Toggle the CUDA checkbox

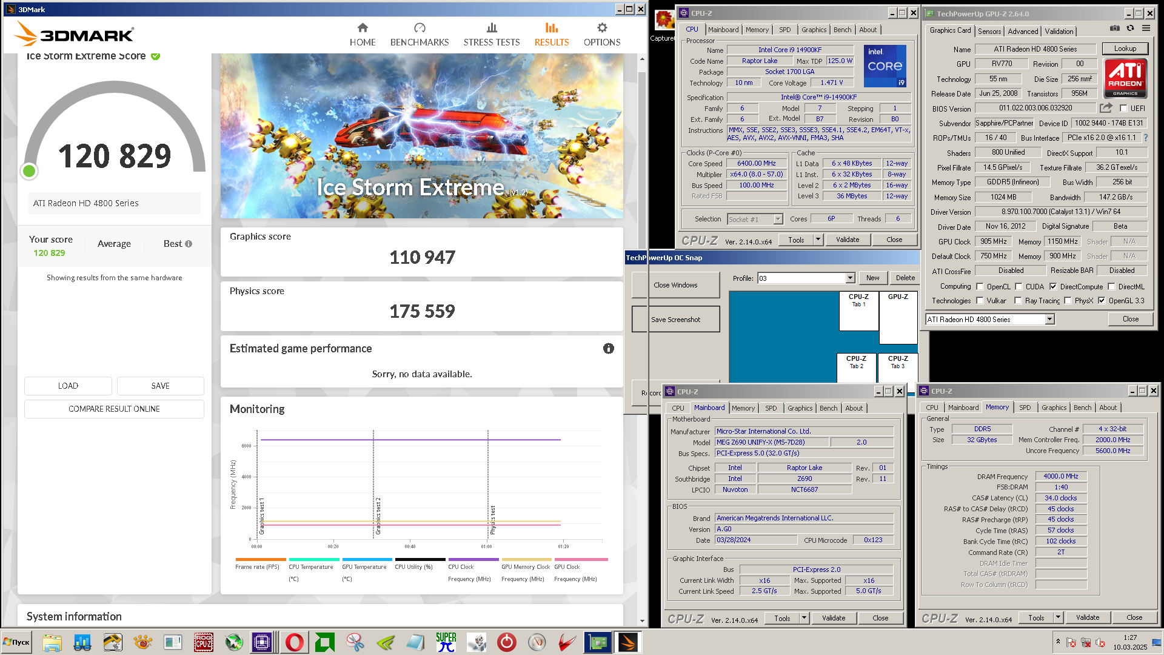[x=1018, y=286]
